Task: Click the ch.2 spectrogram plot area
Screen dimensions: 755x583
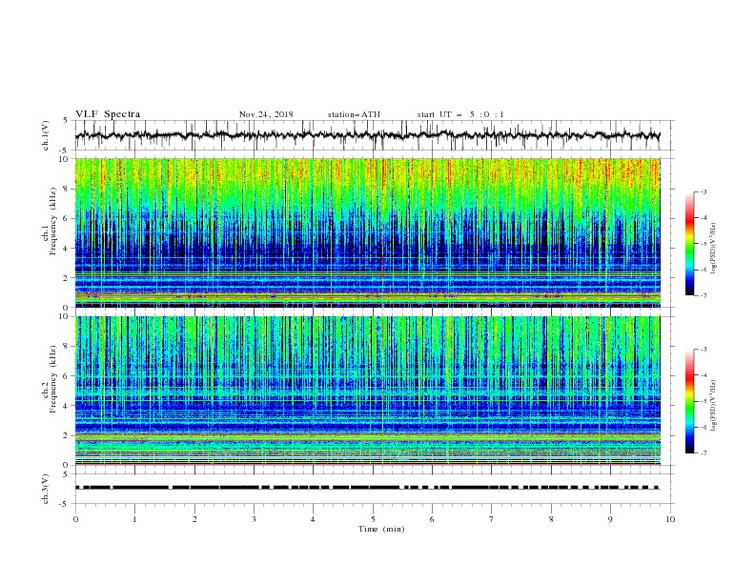Action: coord(368,391)
